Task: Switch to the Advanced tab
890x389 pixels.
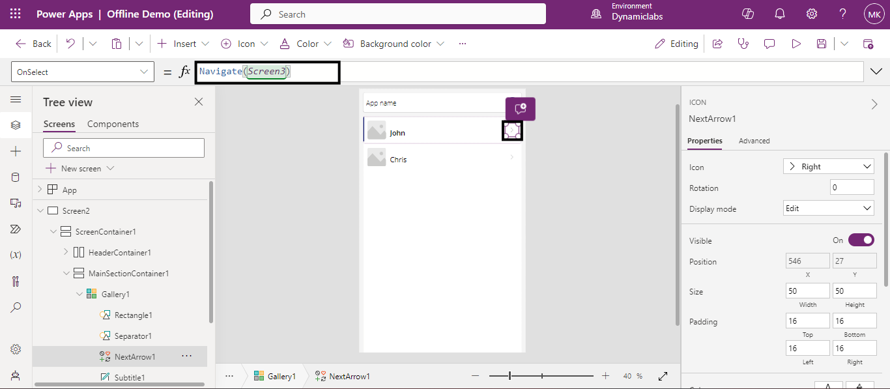Action: [754, 141]
